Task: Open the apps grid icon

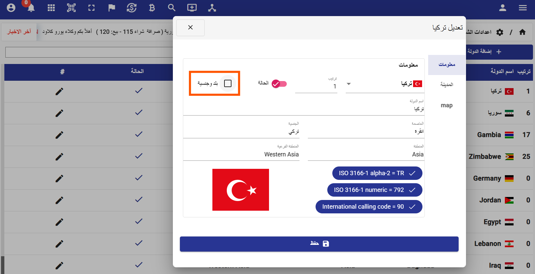Action: click(51, 8)
